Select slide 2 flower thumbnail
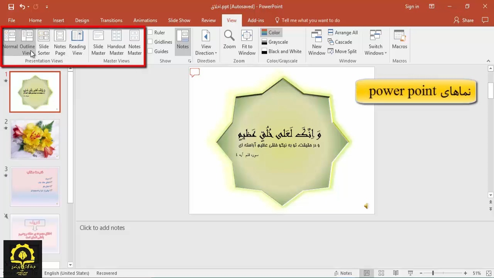494x278 pixels. tap(35, 139)
